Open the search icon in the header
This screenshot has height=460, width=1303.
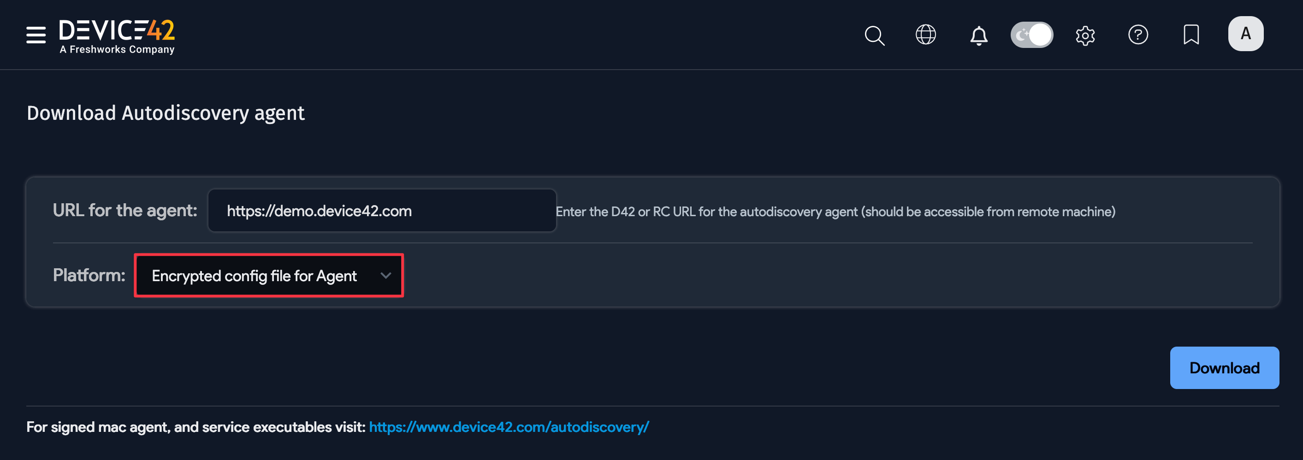tap(875, 35)
